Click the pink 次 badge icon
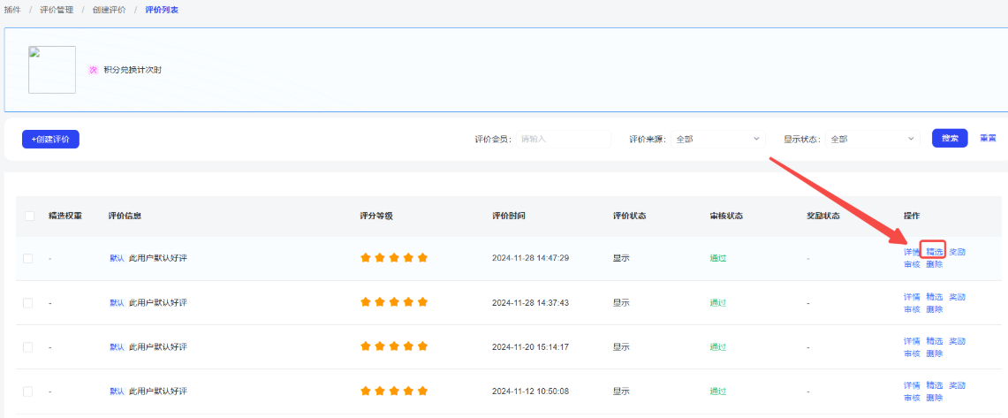1008x418 pixels. pos(93,70)
